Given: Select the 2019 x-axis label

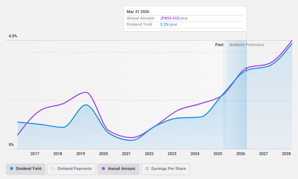Looking at the screenshot, I should tap(81, 154).
